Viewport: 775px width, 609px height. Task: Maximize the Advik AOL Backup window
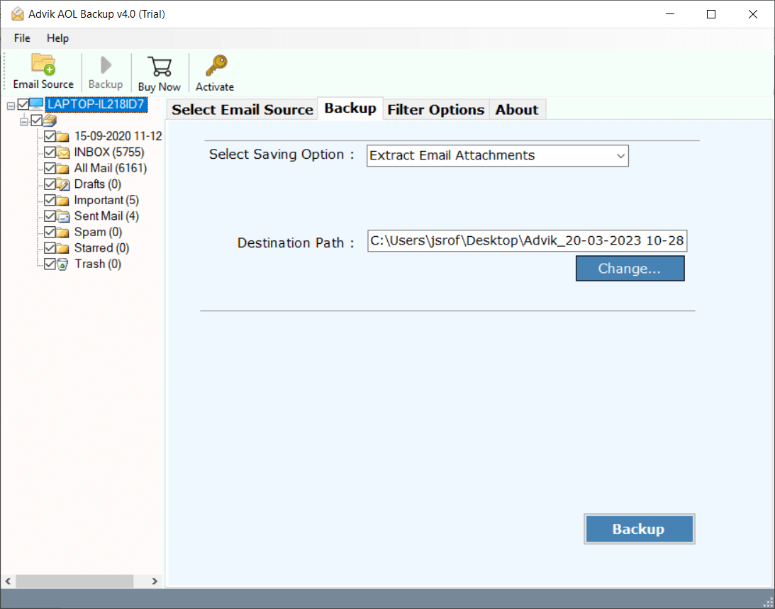click(711, 14)
